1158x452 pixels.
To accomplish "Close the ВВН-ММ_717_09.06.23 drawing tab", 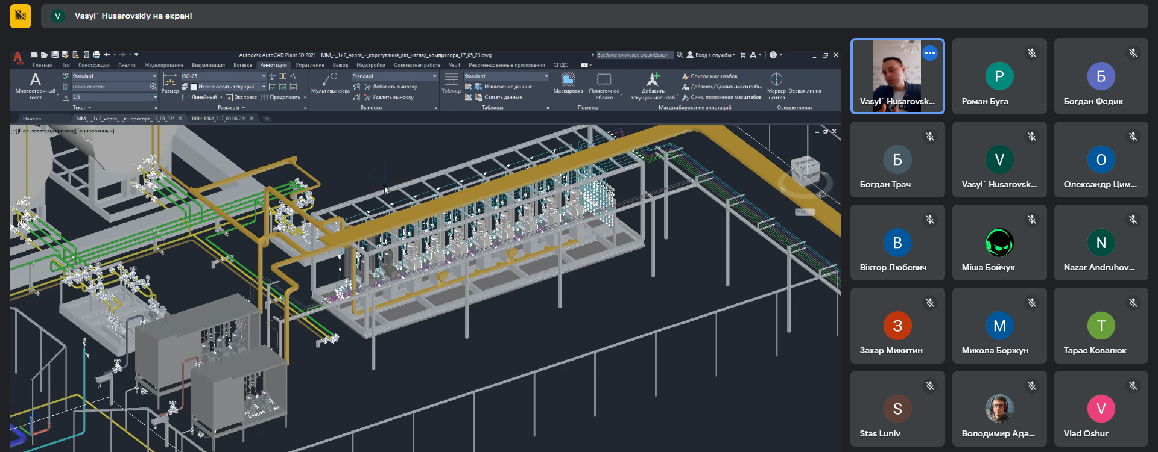I will click(252, 119).
